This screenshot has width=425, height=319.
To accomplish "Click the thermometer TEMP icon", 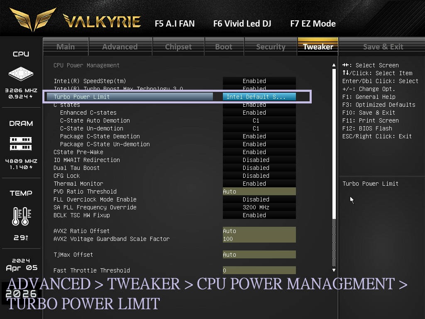I will tap(21, 216).
